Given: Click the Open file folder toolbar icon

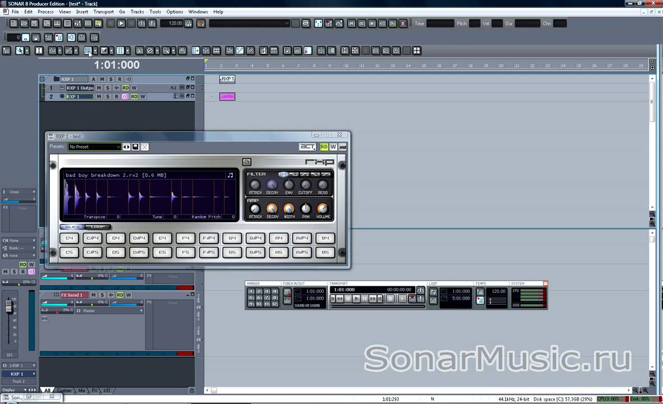Looking at the screenshot, I should [24, 23].
